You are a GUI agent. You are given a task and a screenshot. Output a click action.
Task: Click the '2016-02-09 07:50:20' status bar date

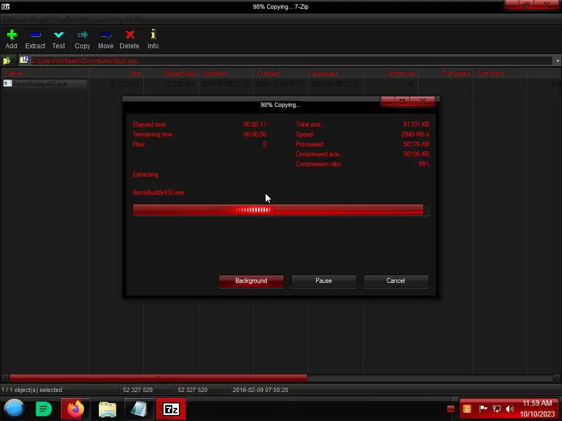pos(260,390)
